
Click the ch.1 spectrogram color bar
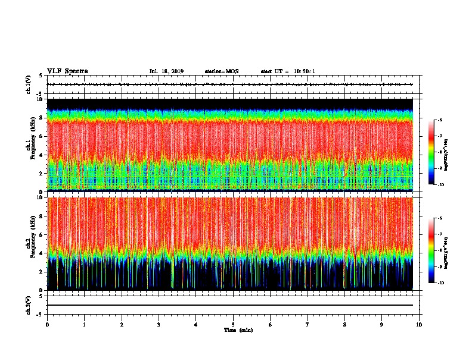click(x=431, y=152)
